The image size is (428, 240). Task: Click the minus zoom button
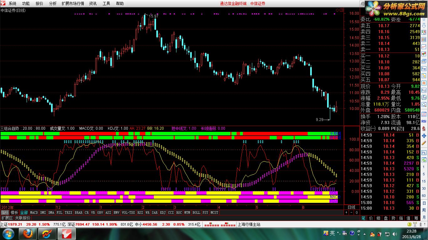point(351,212)
